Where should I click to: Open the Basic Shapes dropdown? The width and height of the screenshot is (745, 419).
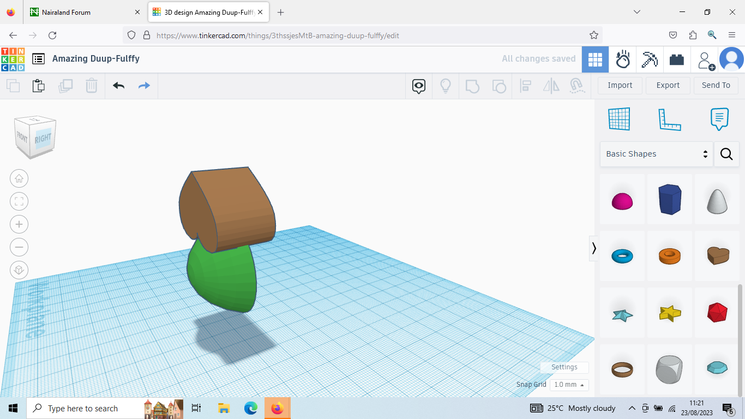click(x=654, y=154)
